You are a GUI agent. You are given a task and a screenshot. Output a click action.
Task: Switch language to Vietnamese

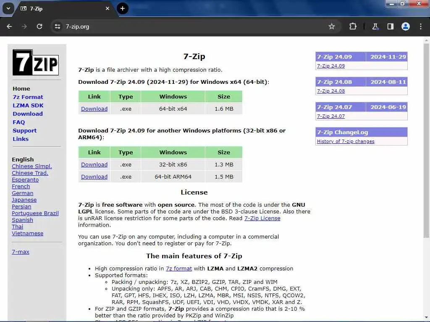point(27,233)
